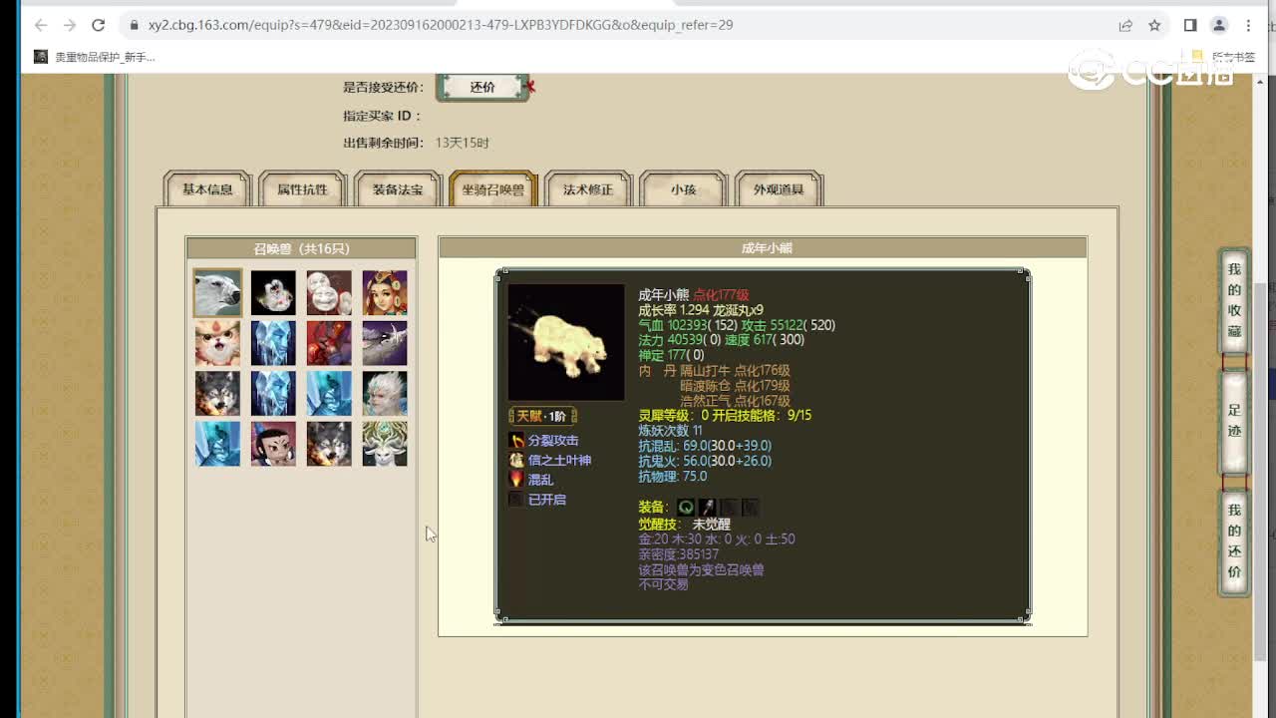
Task: Click the 混乱 flame skill icon
Action: tap(516, 480)
